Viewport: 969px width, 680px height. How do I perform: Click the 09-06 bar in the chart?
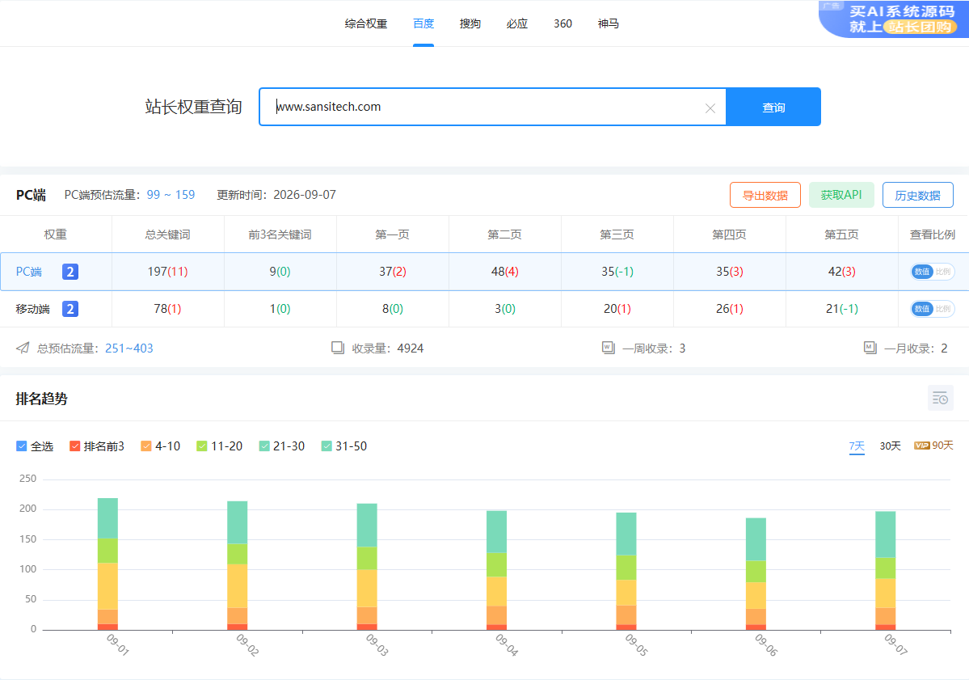(x=756, y=573)
